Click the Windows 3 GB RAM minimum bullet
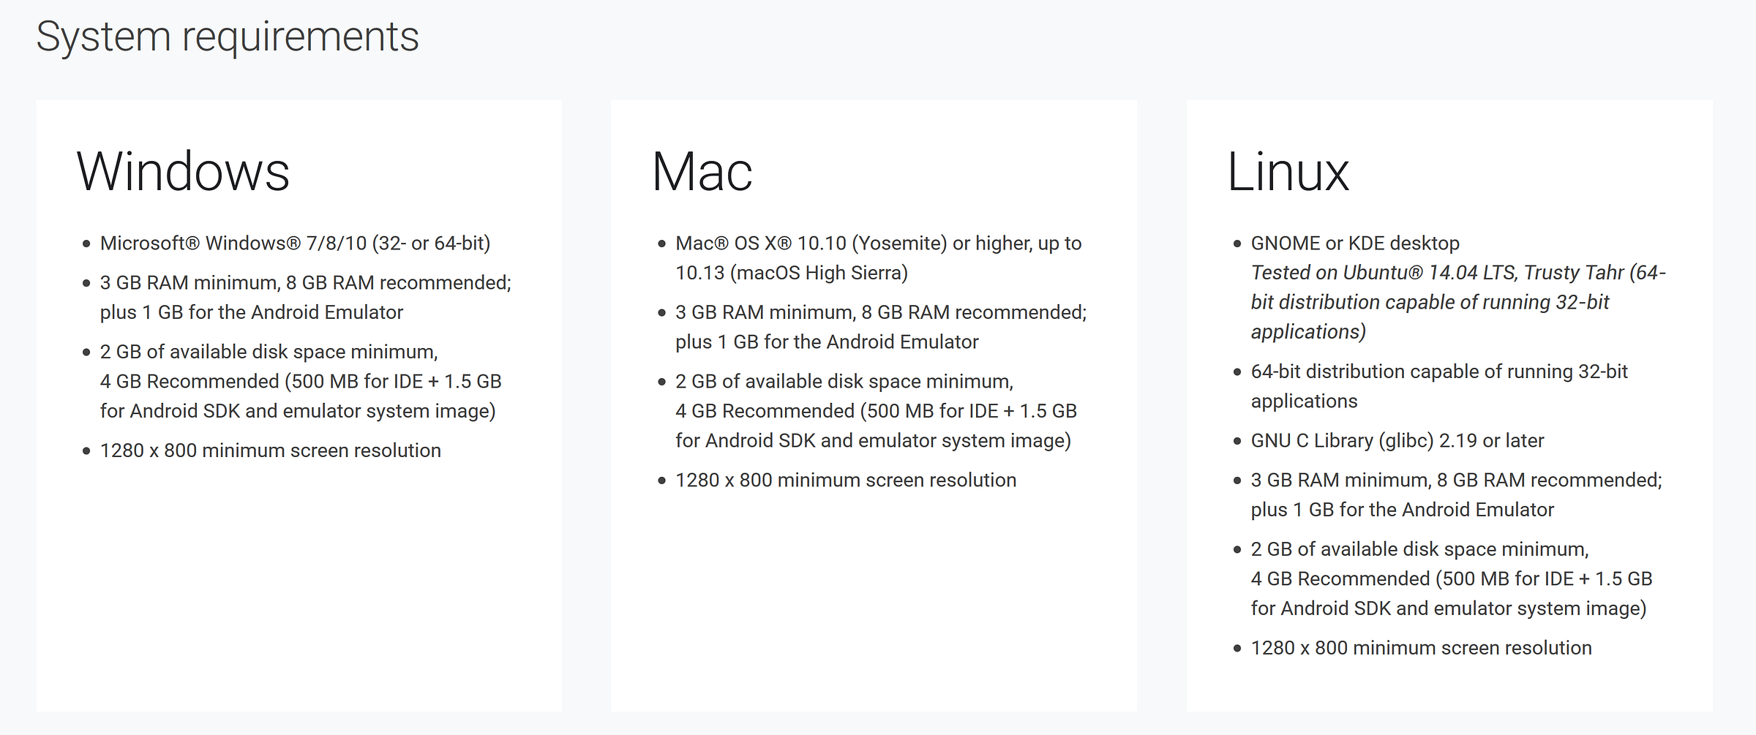The image size is (1756, 735). pyautogui.click(x=306, y=297)
